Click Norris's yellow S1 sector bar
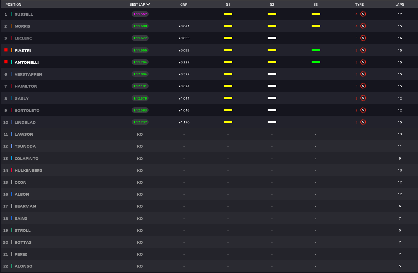 tap(228, 26)
